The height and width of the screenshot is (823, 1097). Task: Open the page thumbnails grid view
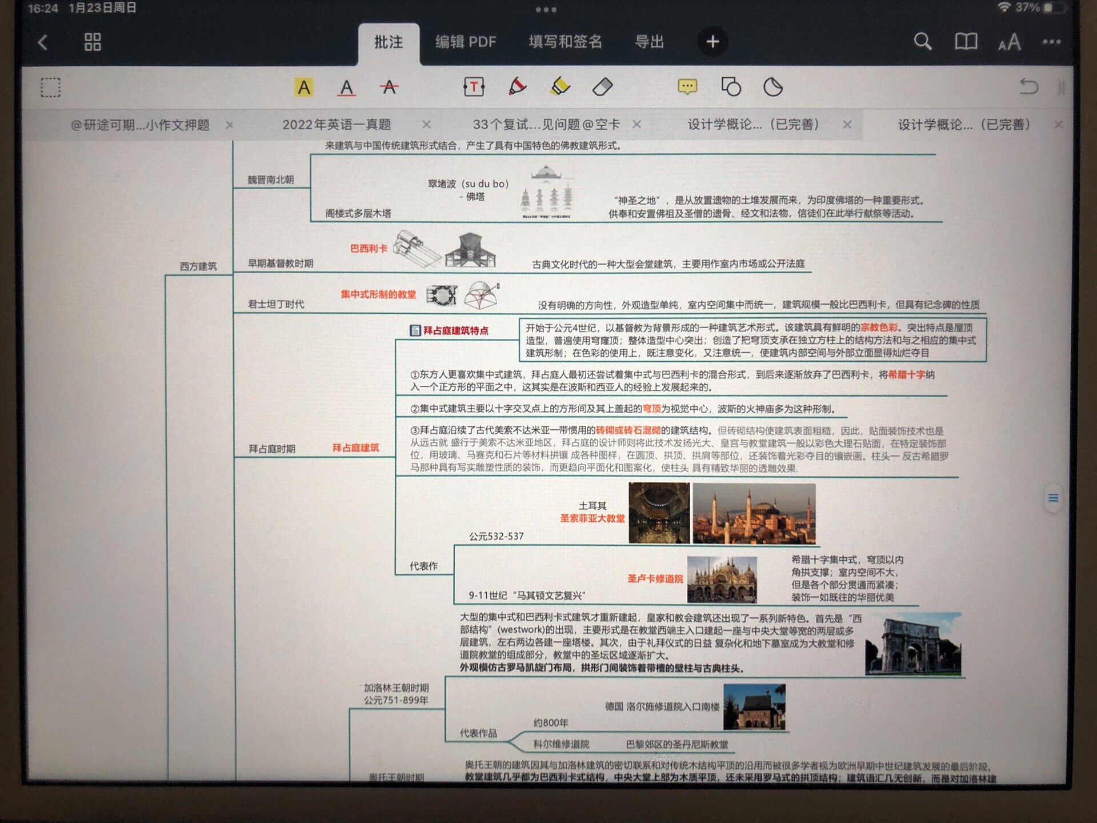[93, 42]
